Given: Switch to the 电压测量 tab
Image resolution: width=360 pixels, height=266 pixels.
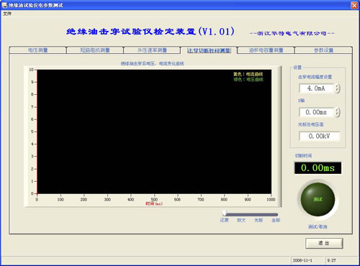Looking at the screenshot, I should 38,50.
